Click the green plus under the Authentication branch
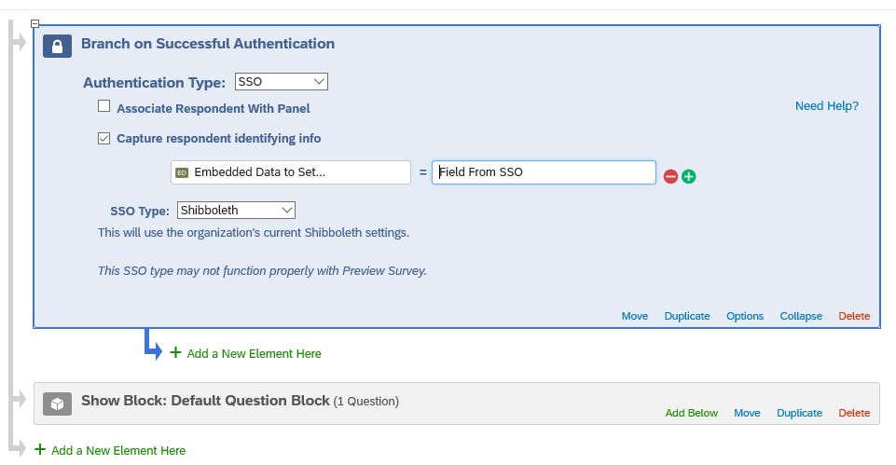The width and height of the screenshot is (896, 465). click(x=175, y=352)
